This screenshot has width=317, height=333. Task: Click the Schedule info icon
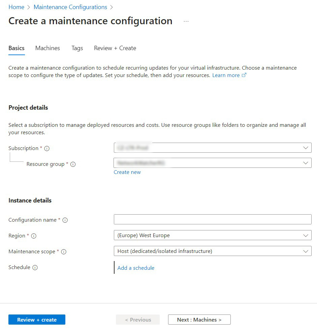tap(35, 268)
